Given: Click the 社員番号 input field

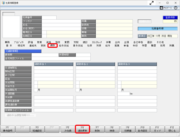Looking at the screenshot, I should (49, 18).
